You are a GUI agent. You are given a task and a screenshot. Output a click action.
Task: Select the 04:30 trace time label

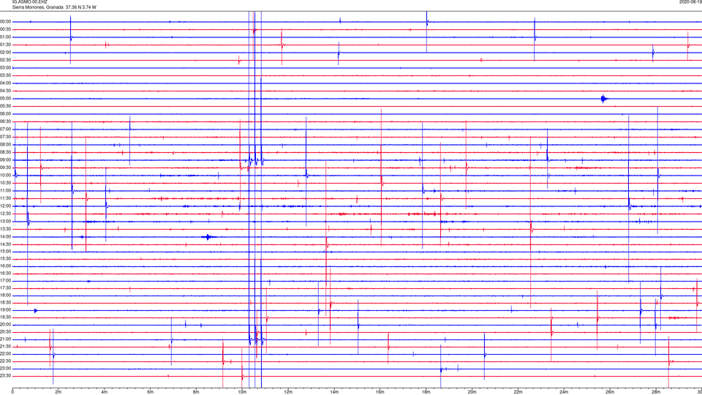click(6, 91)
